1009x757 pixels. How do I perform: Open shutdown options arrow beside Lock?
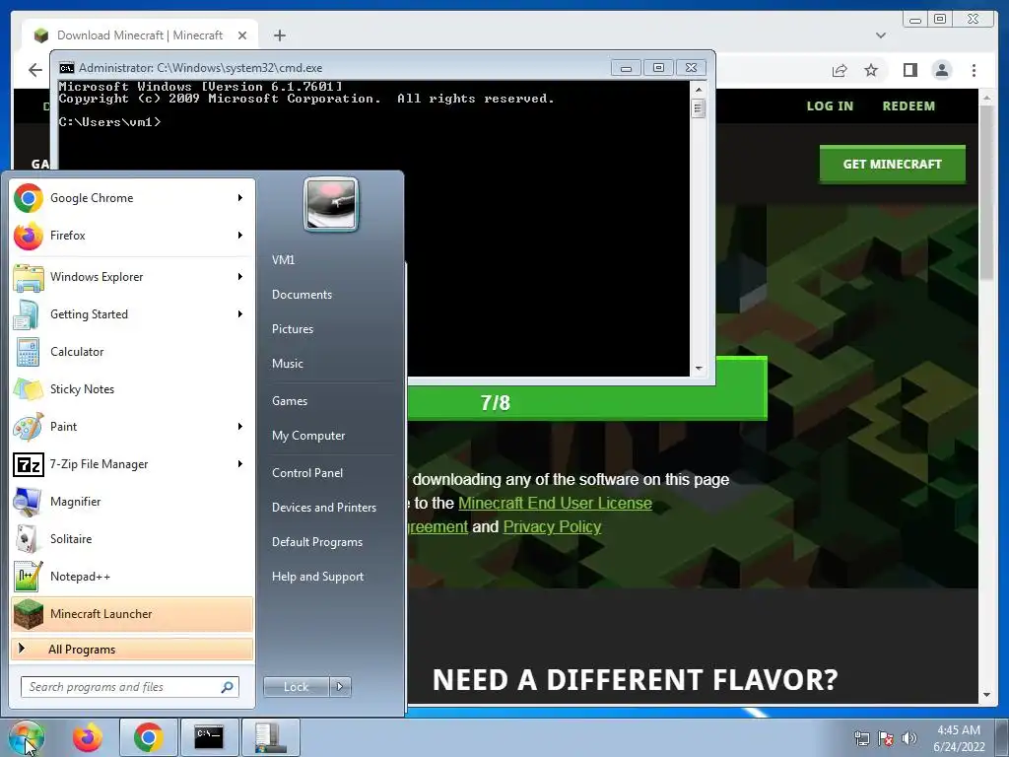point(340,687)
